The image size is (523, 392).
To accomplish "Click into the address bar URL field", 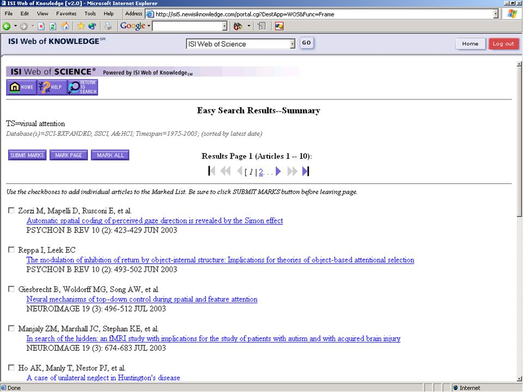I will point(320,14).
